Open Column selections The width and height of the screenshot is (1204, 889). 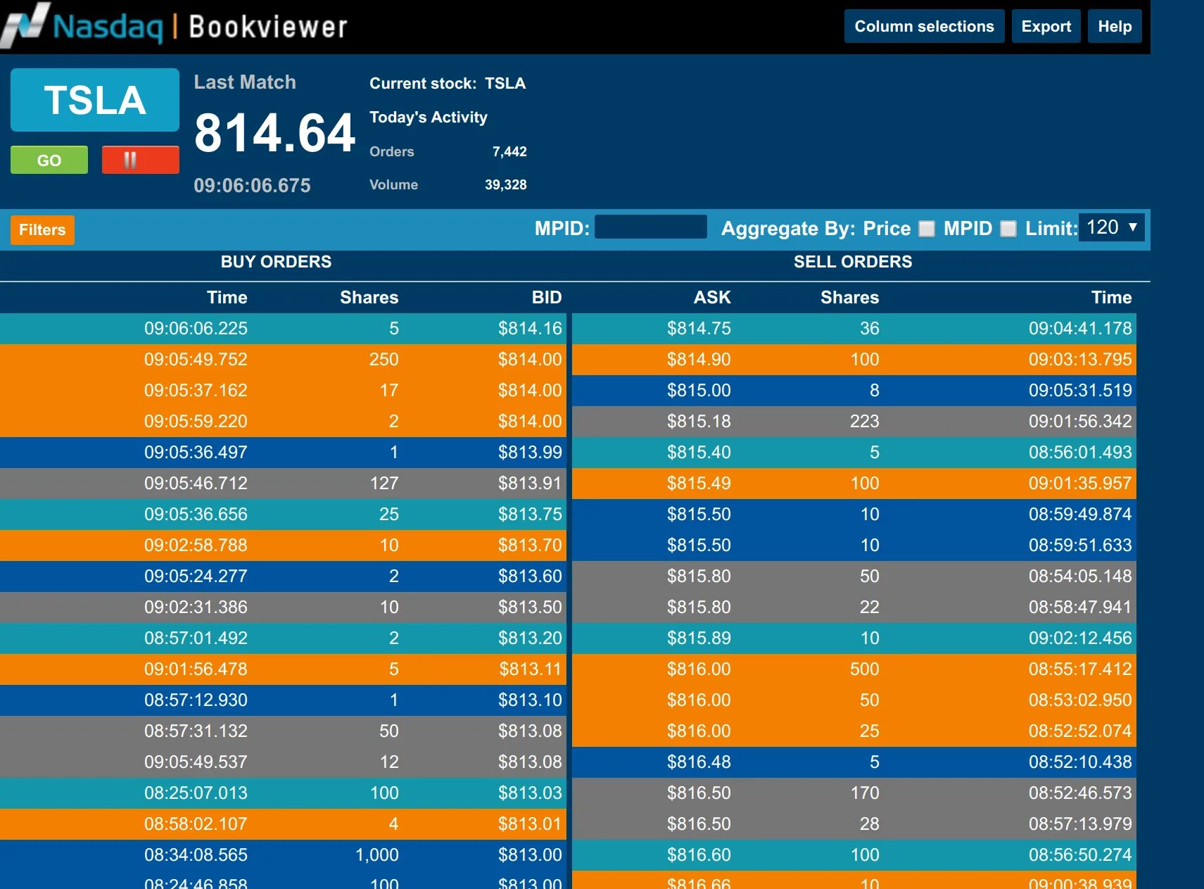coord(924,27)
